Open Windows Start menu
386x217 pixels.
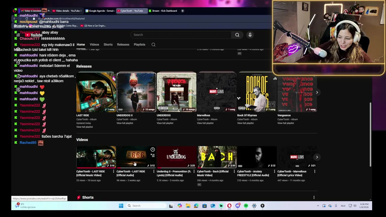point(121,206)
